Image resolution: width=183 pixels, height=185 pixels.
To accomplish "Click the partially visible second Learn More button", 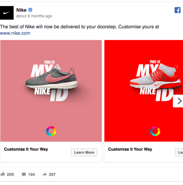I will [179, 152].
